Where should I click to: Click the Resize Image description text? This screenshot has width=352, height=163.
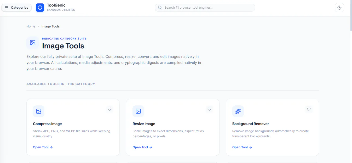click(169, 134)
